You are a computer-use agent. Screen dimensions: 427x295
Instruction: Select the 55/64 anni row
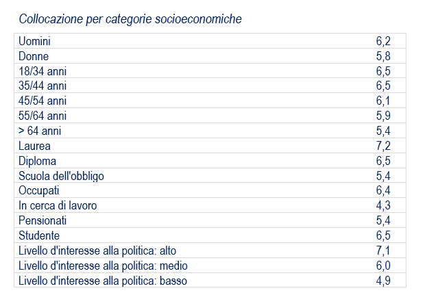[x=210, y=116]
